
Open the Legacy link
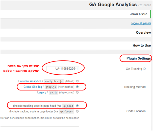point(42,93)
